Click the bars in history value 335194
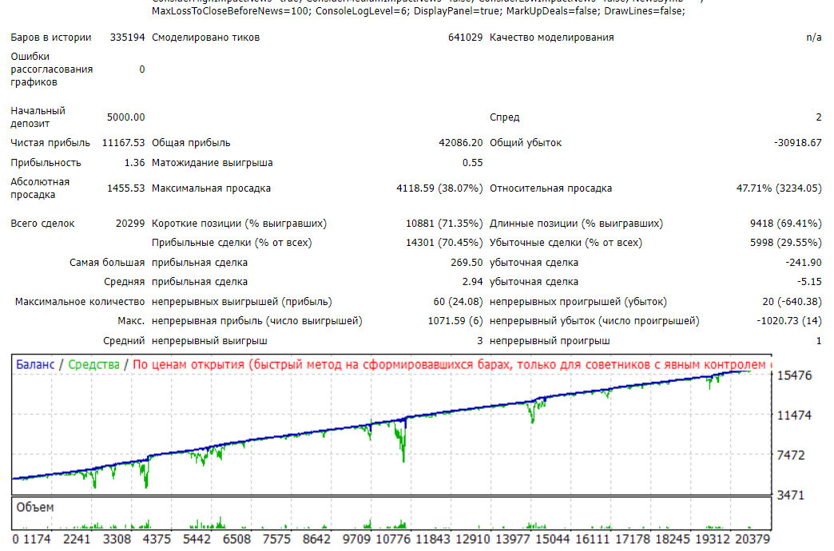The width and height of the screenshot is (834, 551). click(127, 38)
